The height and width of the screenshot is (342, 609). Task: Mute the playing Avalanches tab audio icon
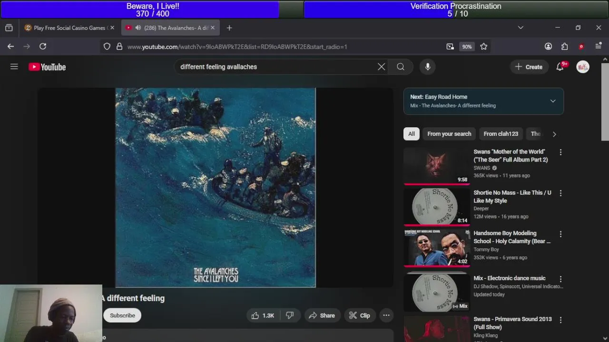[138, 28]
